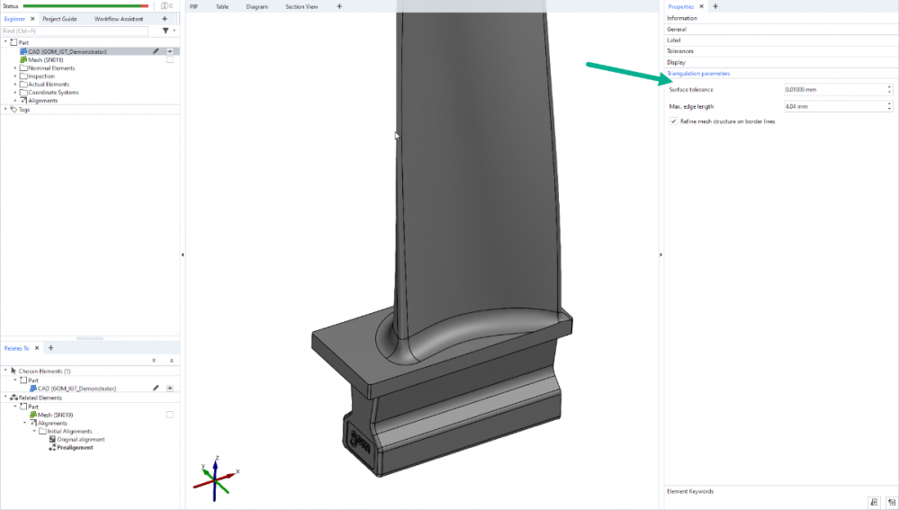This screenshot has height=510, width=899.
Task: Enable visibility checkbox for Mesh (SN019) in Explorer
Action: pos(169,60)
